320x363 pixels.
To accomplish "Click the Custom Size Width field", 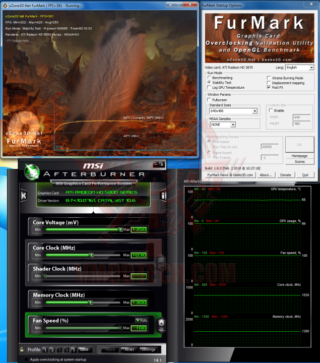I will 301,117.
